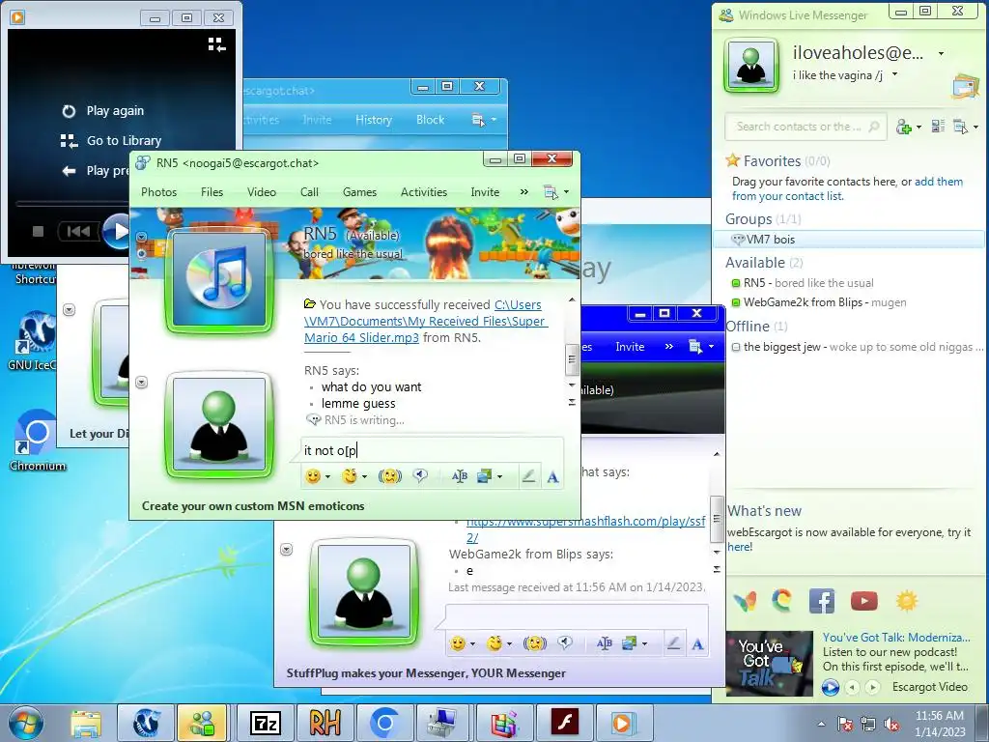This screenshot has width=989, height=742.
Task: Click Block in background escargot chat window
Action: [x=430, y=120]
